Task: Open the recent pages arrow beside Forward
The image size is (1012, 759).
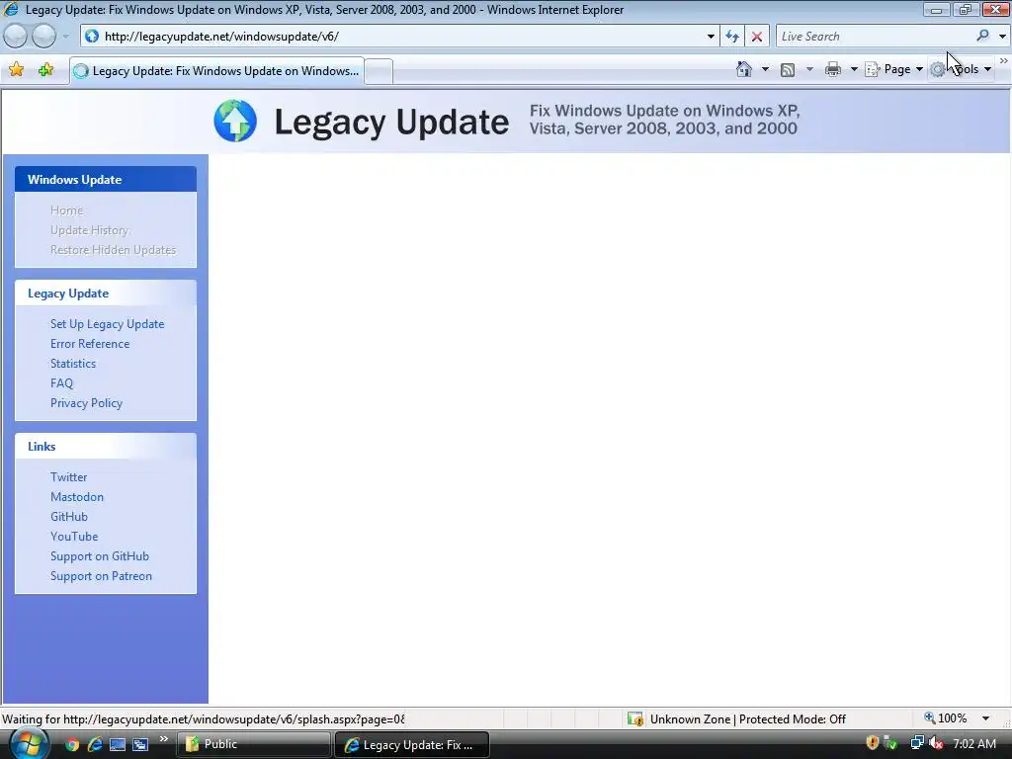Action: coord(66,37)
